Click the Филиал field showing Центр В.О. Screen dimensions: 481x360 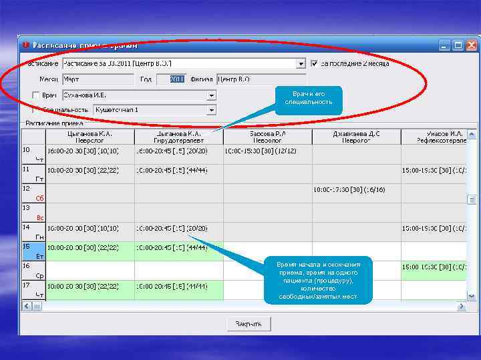[x=261, y=79]
